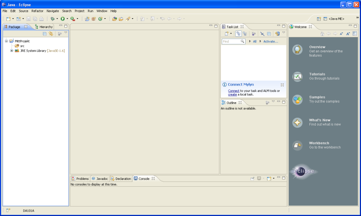
Task: Click the Debug bug icon in toolbar
Action: click(x=52, y=19)
